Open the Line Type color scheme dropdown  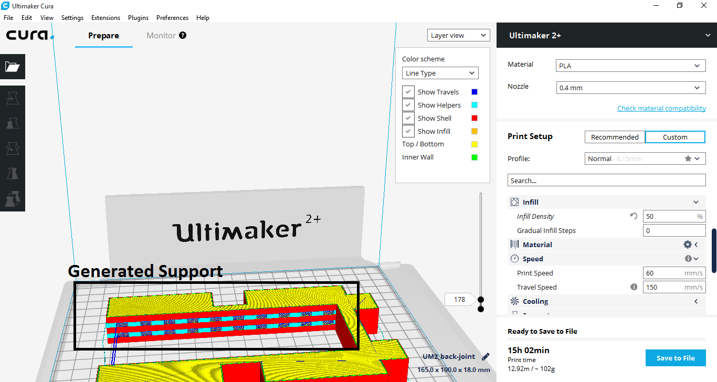[x=440, y=73]
